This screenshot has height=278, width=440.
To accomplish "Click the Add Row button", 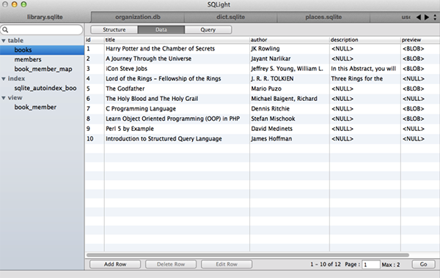I will point(115,264).
